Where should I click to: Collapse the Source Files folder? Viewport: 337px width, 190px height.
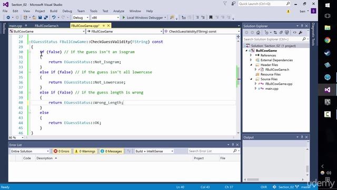click(x=251, y=79)
